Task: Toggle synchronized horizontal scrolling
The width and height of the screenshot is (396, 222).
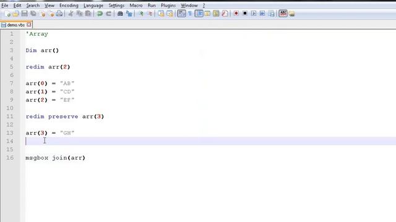Action: (170, 14)
